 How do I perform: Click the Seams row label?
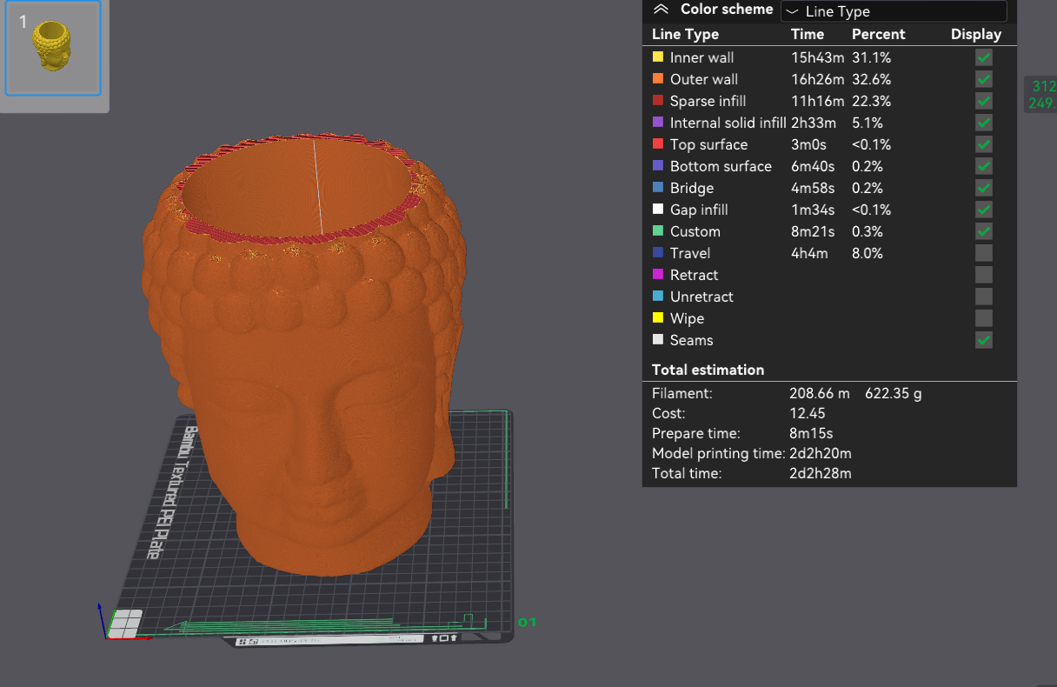click(691, 340)
